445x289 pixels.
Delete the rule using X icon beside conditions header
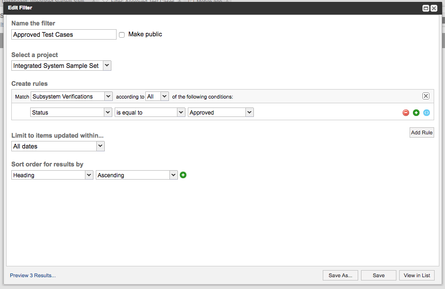426,96
